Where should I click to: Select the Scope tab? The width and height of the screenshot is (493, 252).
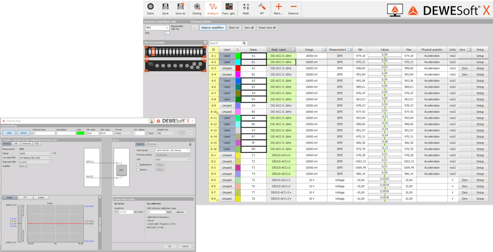pos(9,198)
